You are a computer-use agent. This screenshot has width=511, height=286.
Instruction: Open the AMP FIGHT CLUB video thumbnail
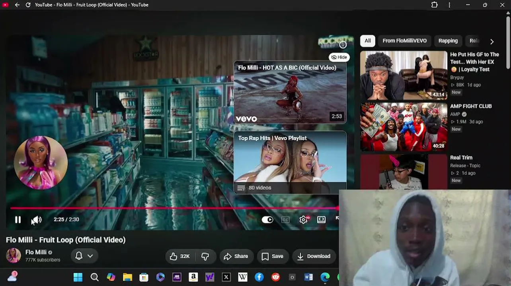click(x=404, y=127)
